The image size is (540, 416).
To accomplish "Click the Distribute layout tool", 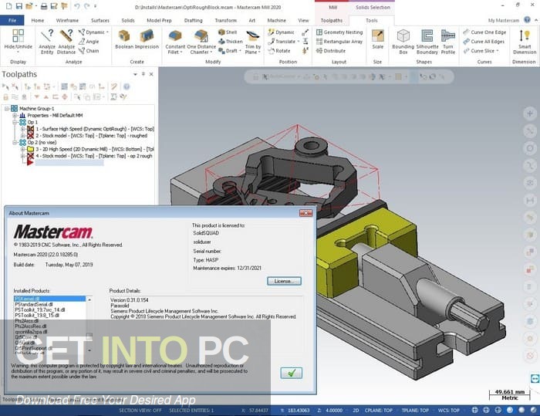I will pyautogui.click(x=331, y=51).
